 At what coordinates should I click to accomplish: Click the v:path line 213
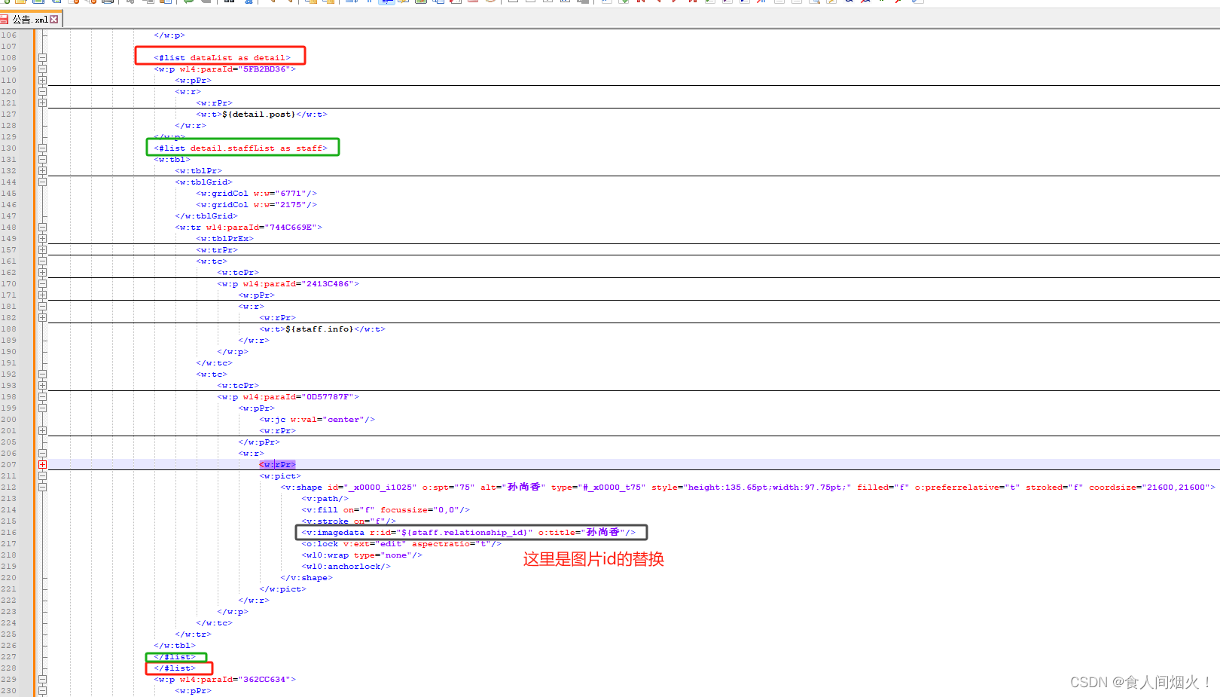pos(325,499)
